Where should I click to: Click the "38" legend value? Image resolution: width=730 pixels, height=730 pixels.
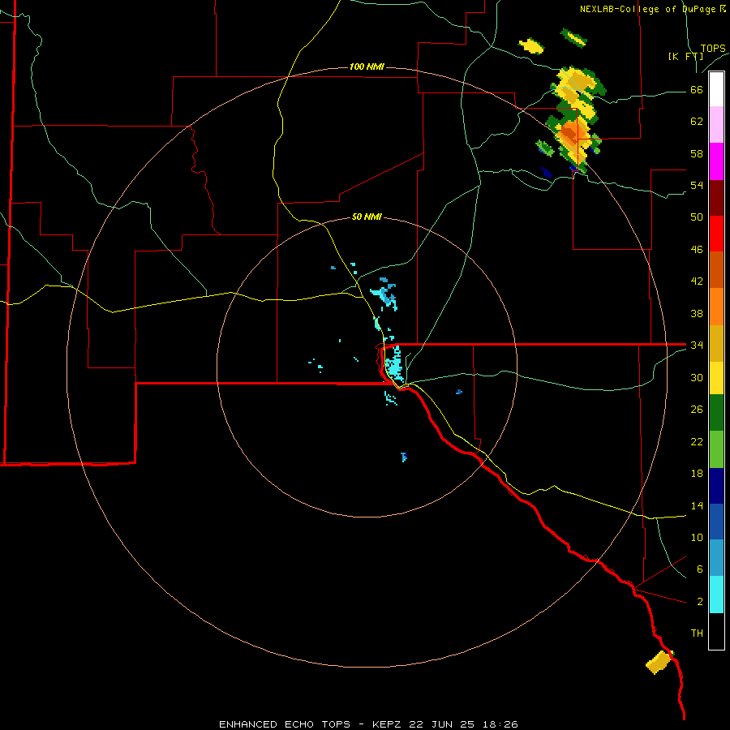pyautogui.click(x=697, y=313)
